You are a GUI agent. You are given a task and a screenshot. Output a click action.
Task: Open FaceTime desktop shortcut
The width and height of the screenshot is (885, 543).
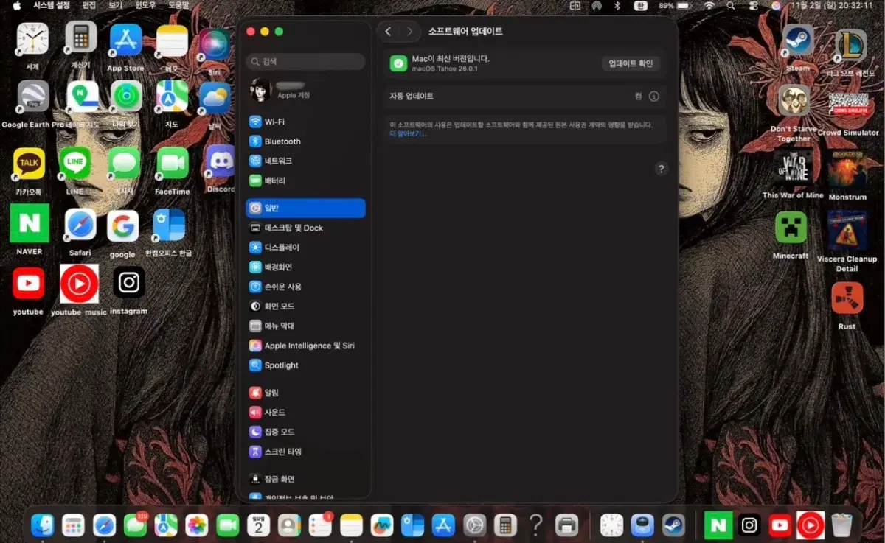(x=173, y=164)
